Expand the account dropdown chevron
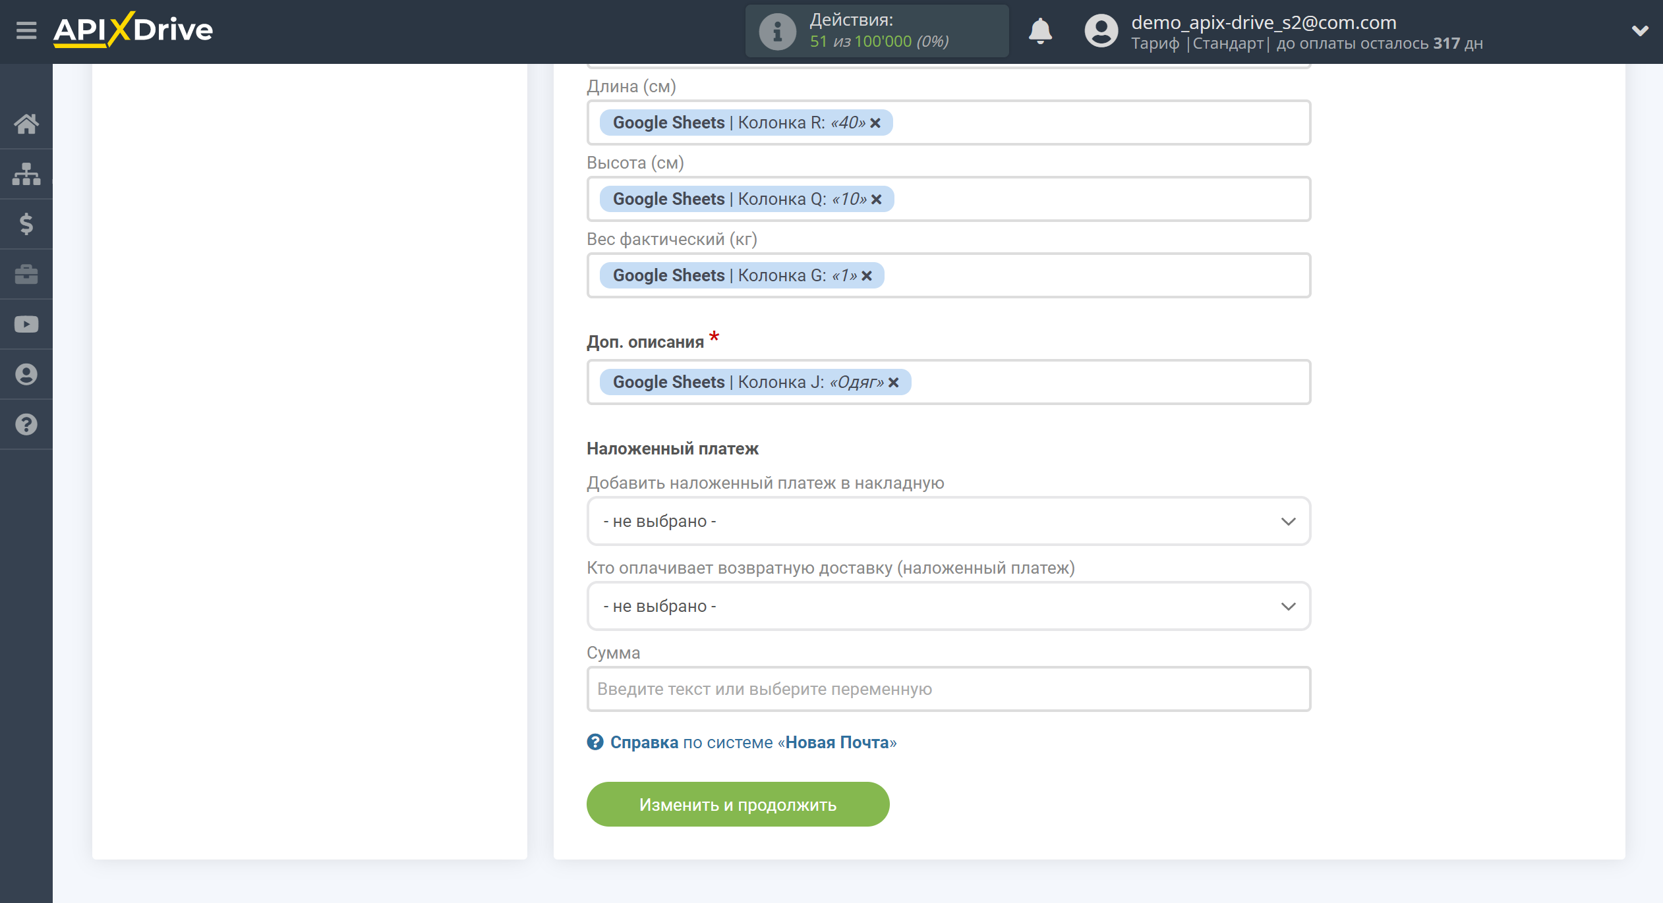 click(x=1640, y=30)
